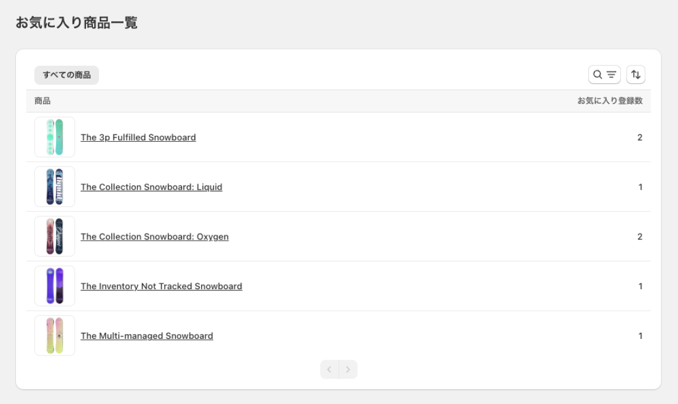678x404 pixels.
Task: Click the お気に入り登録数 column header
Action: coord(610,101)
